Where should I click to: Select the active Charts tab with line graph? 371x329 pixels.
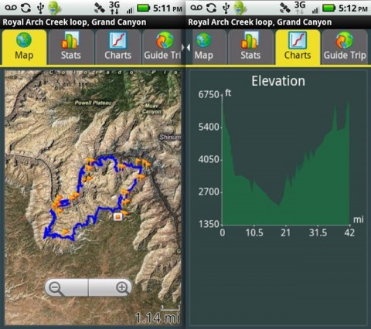coord(298,47)
